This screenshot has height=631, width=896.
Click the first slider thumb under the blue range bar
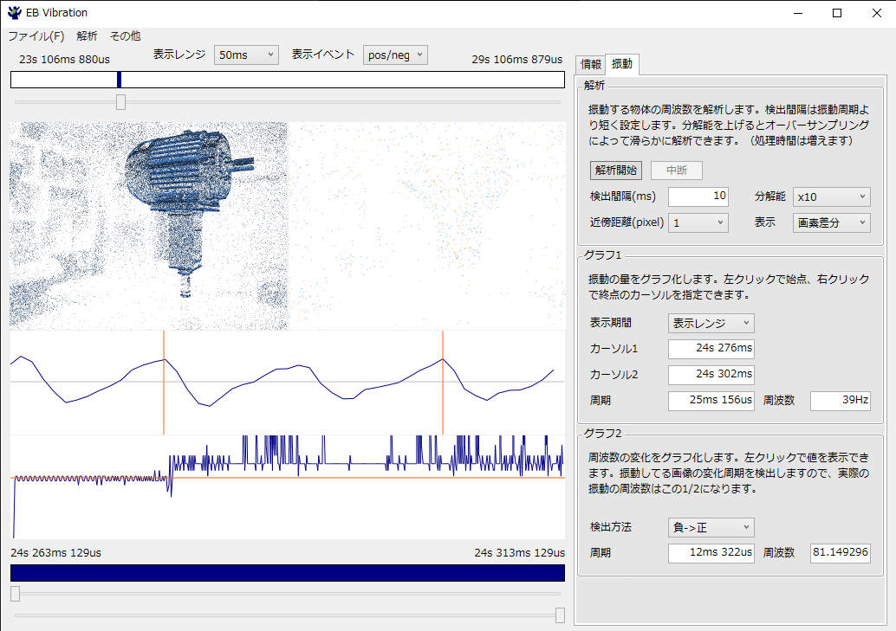click(16, 594)
